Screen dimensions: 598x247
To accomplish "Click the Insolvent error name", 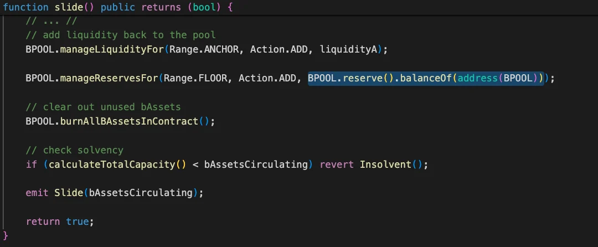I will pyautogui.click(x=385, y=164).
